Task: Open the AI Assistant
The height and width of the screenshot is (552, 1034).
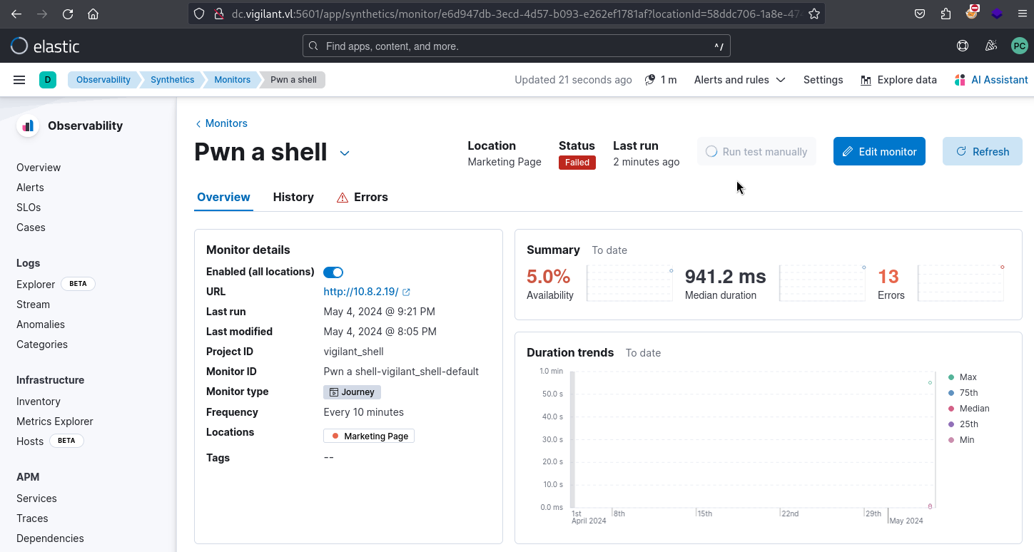Action: coord(991,80)
